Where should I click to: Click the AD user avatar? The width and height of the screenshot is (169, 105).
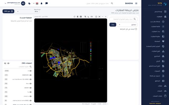pos(23,3)
